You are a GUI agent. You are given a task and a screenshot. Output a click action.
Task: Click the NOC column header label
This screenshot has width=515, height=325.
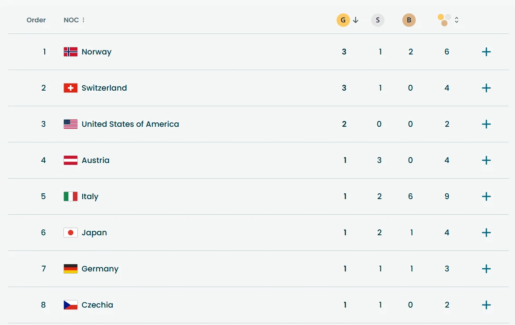pyautogui.click(x=70, y=20)
